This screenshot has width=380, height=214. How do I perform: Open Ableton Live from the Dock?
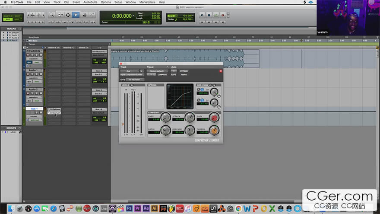pos(104,208)
